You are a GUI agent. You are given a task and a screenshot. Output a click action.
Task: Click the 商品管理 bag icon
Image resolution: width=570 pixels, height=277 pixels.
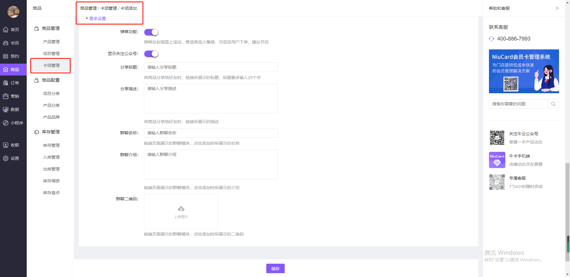tap(37, 28)
